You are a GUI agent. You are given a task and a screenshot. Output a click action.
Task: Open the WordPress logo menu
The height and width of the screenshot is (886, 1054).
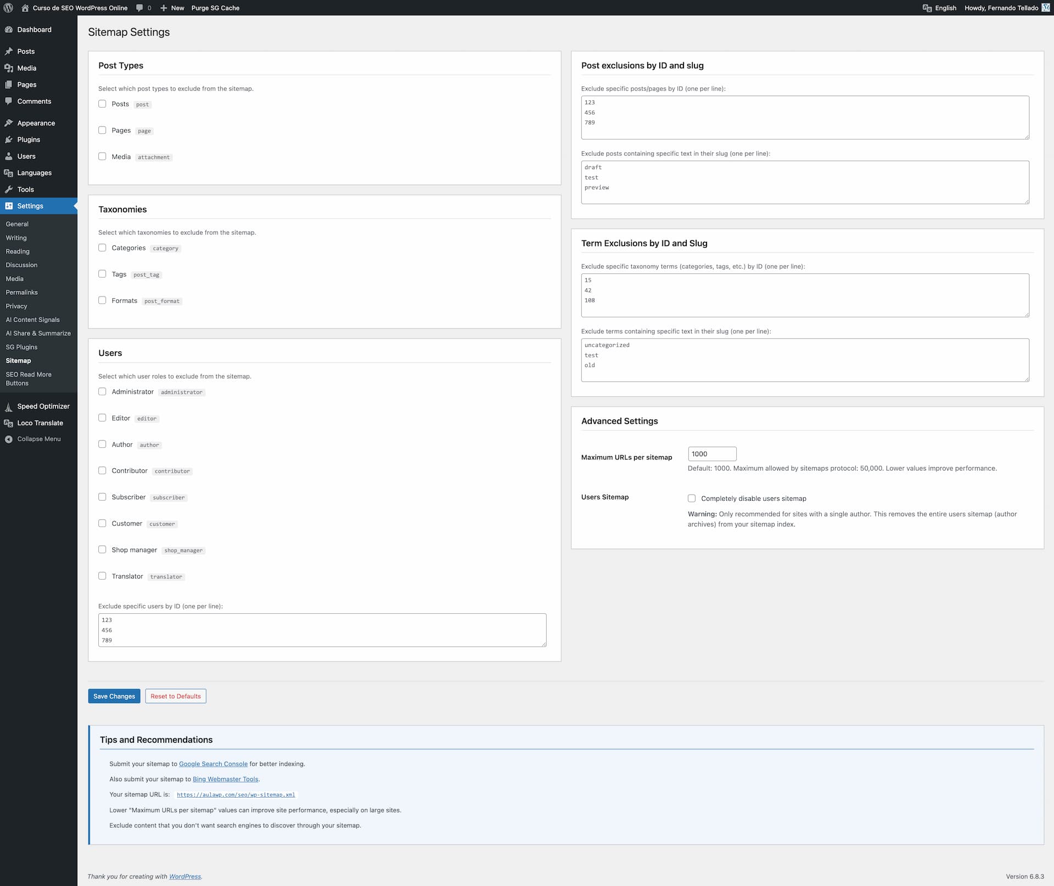(x=9, y=8)
